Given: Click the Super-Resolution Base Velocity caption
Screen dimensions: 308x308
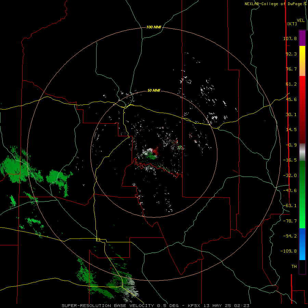Looking at the screenshot, I should 156,306.
